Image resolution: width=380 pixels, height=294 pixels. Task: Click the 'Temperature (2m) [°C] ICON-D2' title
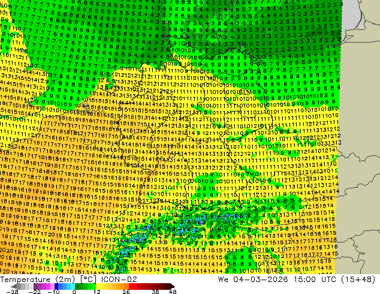[x=68, y=280]
